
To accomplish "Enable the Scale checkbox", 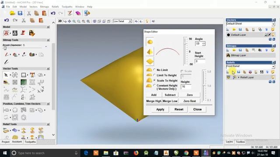I will coord(182,71).
